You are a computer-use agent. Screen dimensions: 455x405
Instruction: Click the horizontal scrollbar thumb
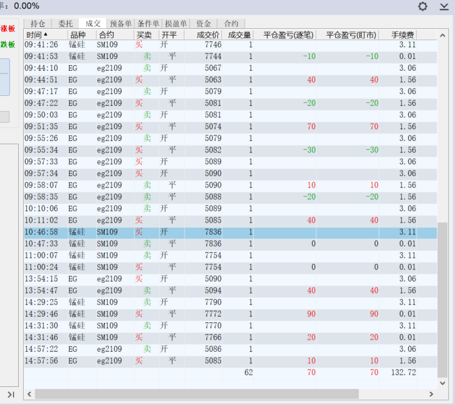(x=196, y=394)
